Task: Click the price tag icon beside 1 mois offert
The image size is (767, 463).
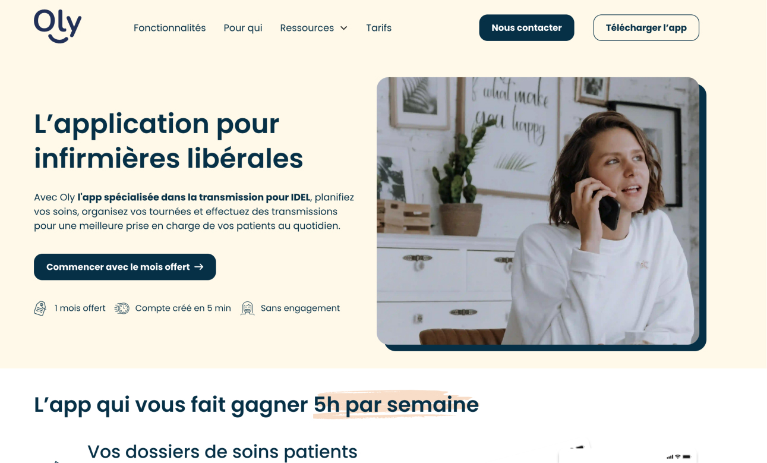Action: coord(40,308)
